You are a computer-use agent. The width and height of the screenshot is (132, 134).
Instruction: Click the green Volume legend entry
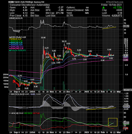(x=17, y=51)
